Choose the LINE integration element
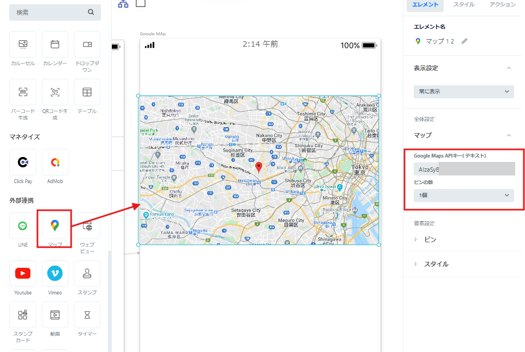This screenshot has height=352, width=525. pyautogui.click(x=23, y=226)
